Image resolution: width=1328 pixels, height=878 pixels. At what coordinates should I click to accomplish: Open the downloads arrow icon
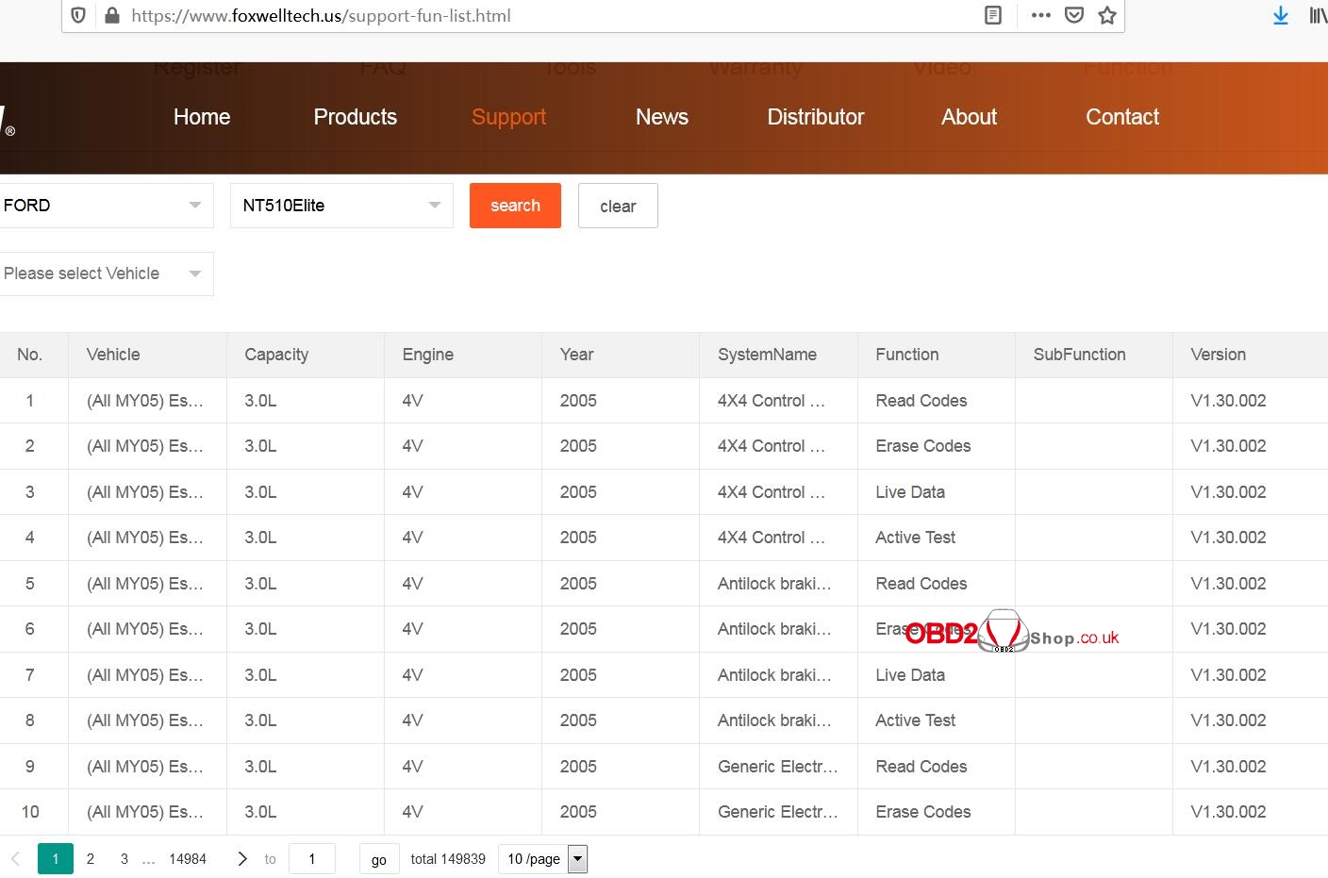tap(1280, 15)
